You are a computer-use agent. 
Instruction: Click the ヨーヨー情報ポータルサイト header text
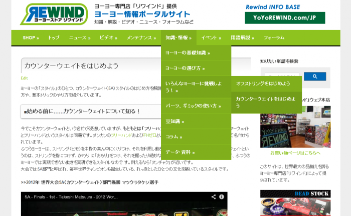point(142,14)
